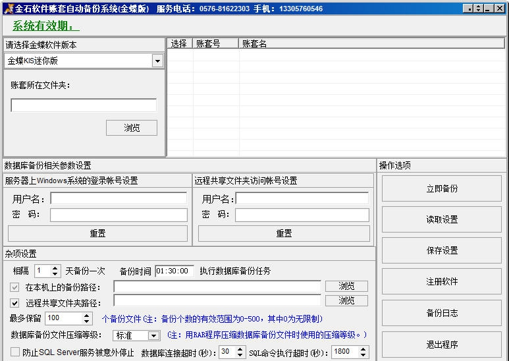Decrease the maximum kept backup files value
This screenshot has width=509, height=361.
(87, 321)
